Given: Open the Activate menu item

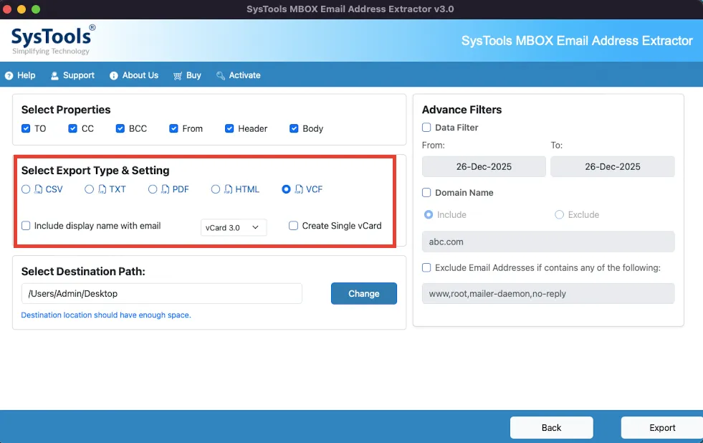Looking at the screenshot, I should pyautogui.click(x=239, y=75).
